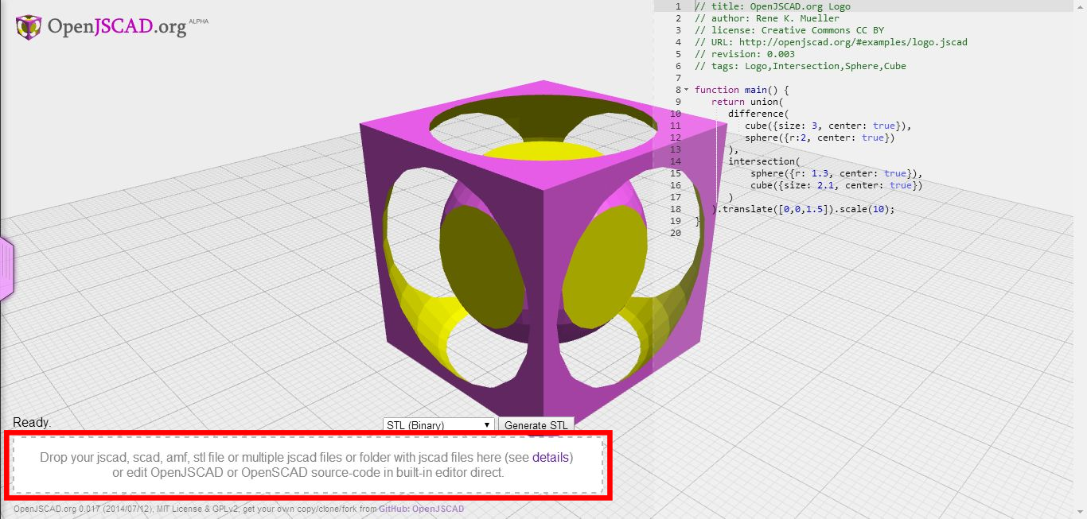
Task: Click the 3D cube model in viewer
Action: (543, 253)
